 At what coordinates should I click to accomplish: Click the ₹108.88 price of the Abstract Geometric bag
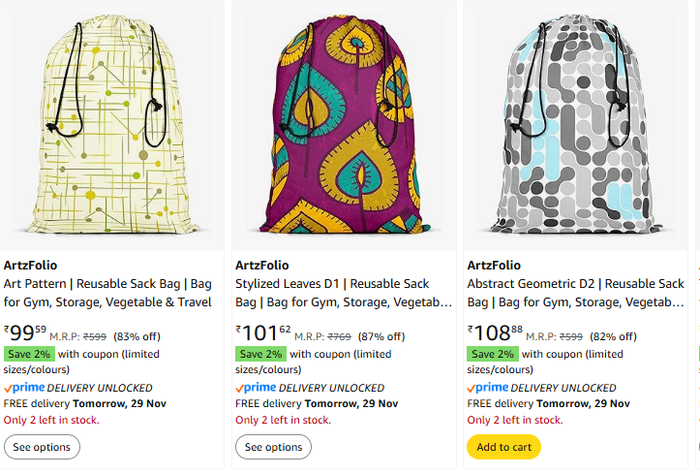click(495, 333)
